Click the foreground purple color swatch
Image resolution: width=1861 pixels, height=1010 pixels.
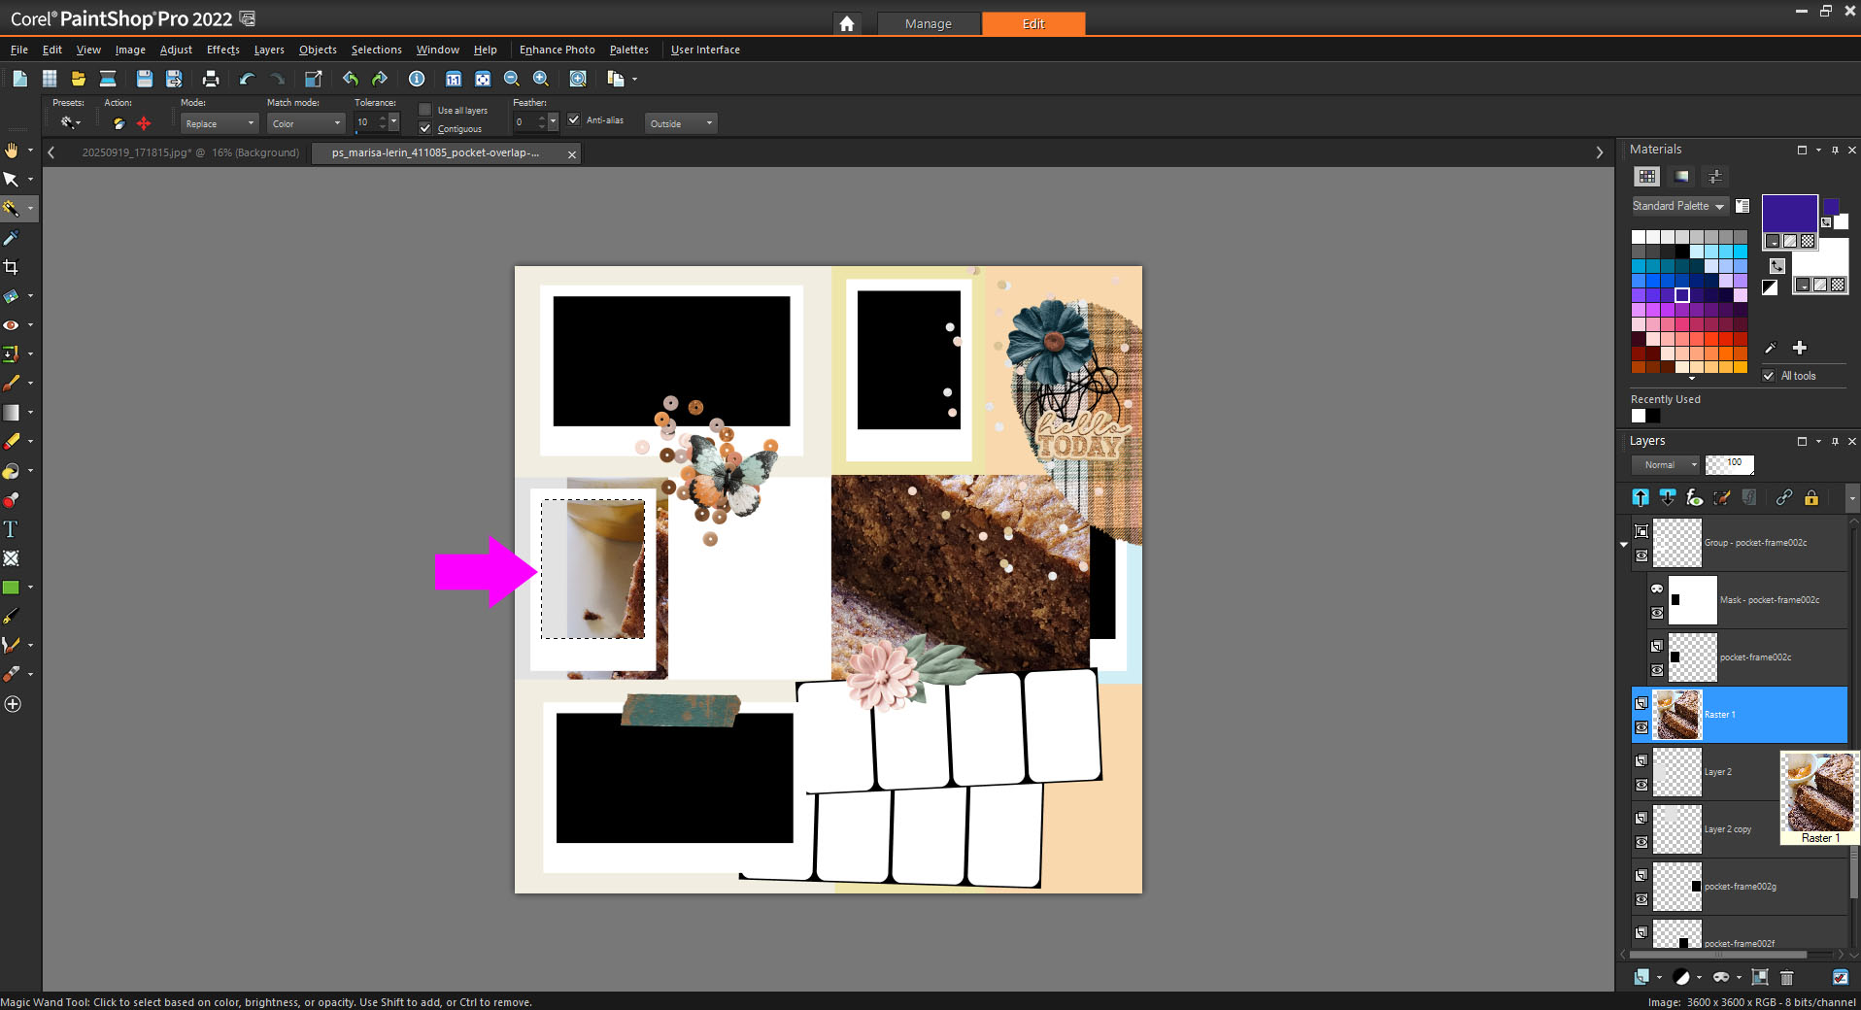click(x=1789, y=212)
